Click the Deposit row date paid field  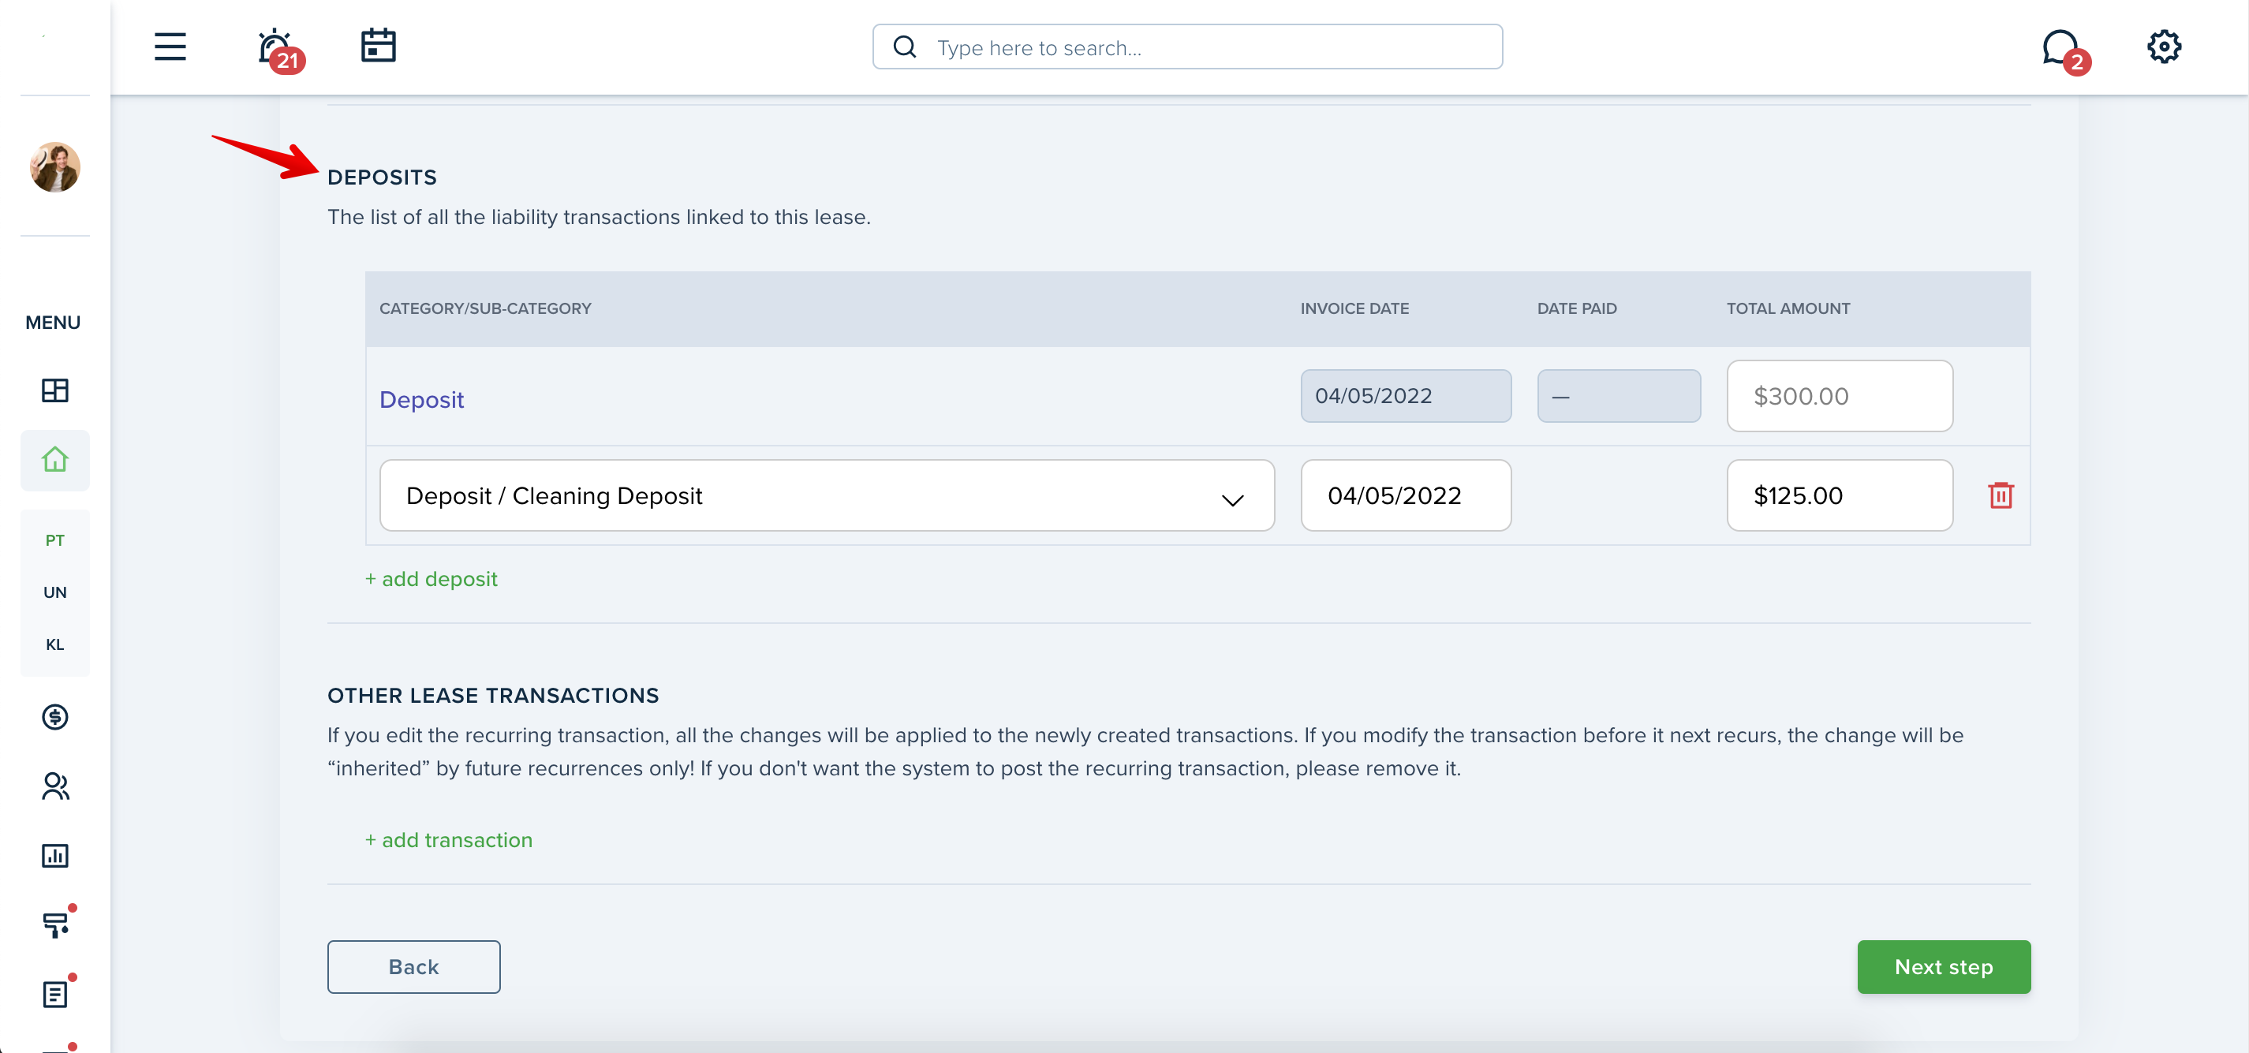click(x=1619, y=395)
